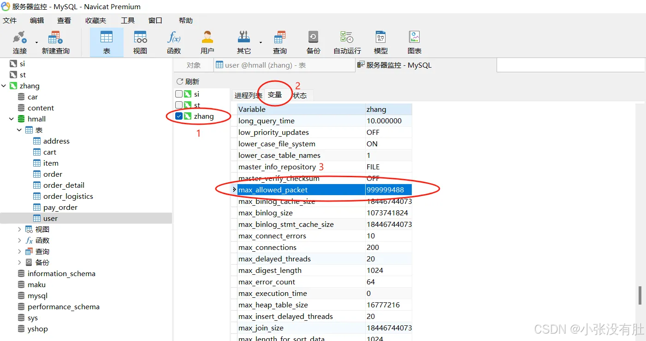Open the 备份 backup toolbar icon

[313, 42]
